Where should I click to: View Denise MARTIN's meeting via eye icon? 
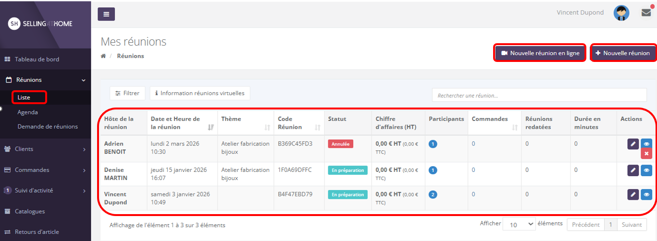(x=646, y=170)
